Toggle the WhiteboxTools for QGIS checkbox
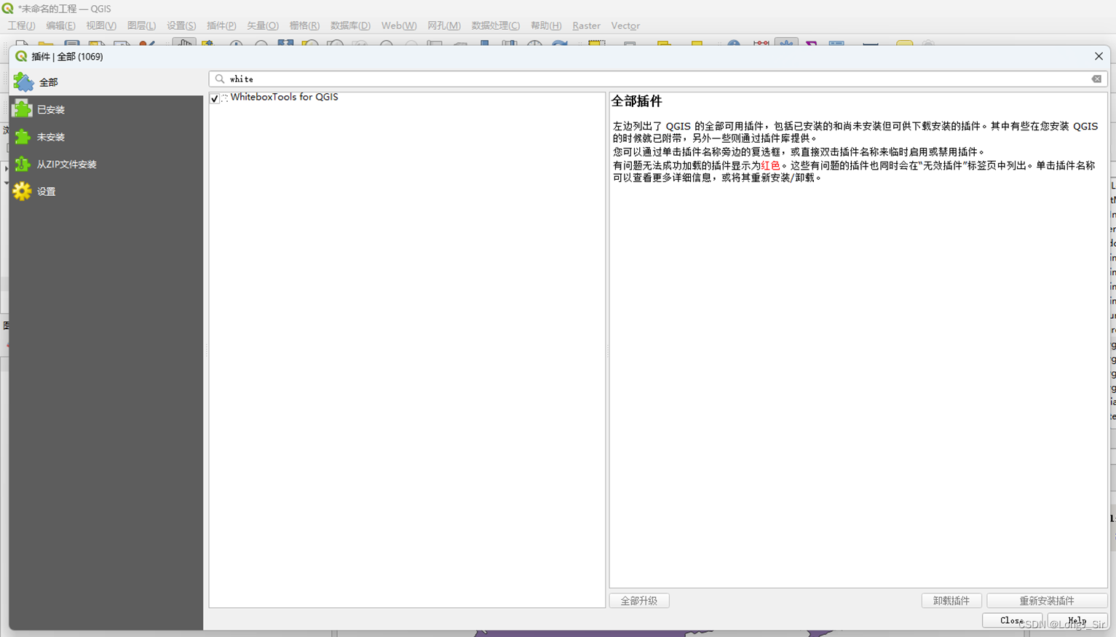This screenshot has width=1116, height=637. (215, 98)
